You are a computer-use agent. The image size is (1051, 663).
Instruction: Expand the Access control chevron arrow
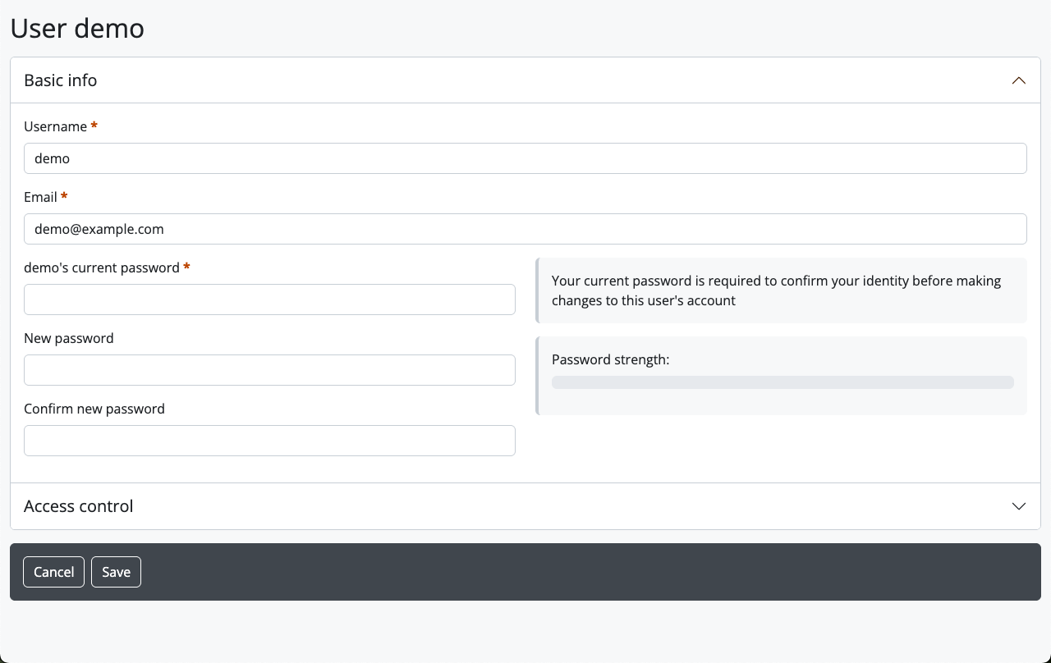coord(1018,506)
